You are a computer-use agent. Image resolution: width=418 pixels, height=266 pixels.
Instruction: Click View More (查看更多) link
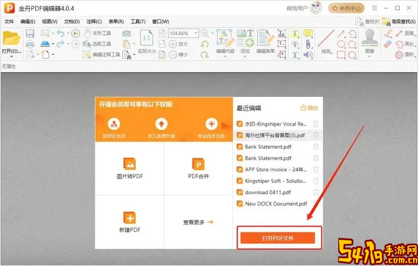(x=198, y=222)
